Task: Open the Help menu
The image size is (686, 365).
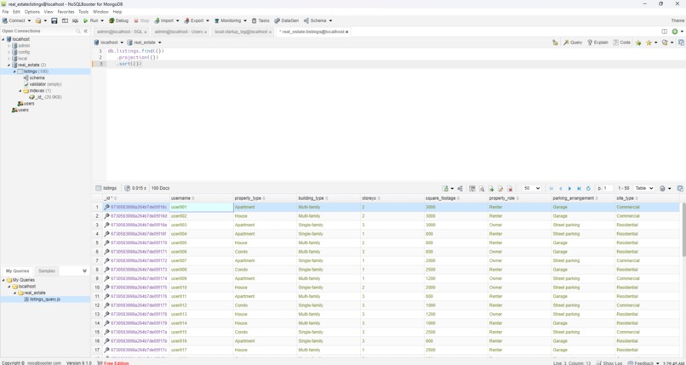Action: (x=117, y=12)
